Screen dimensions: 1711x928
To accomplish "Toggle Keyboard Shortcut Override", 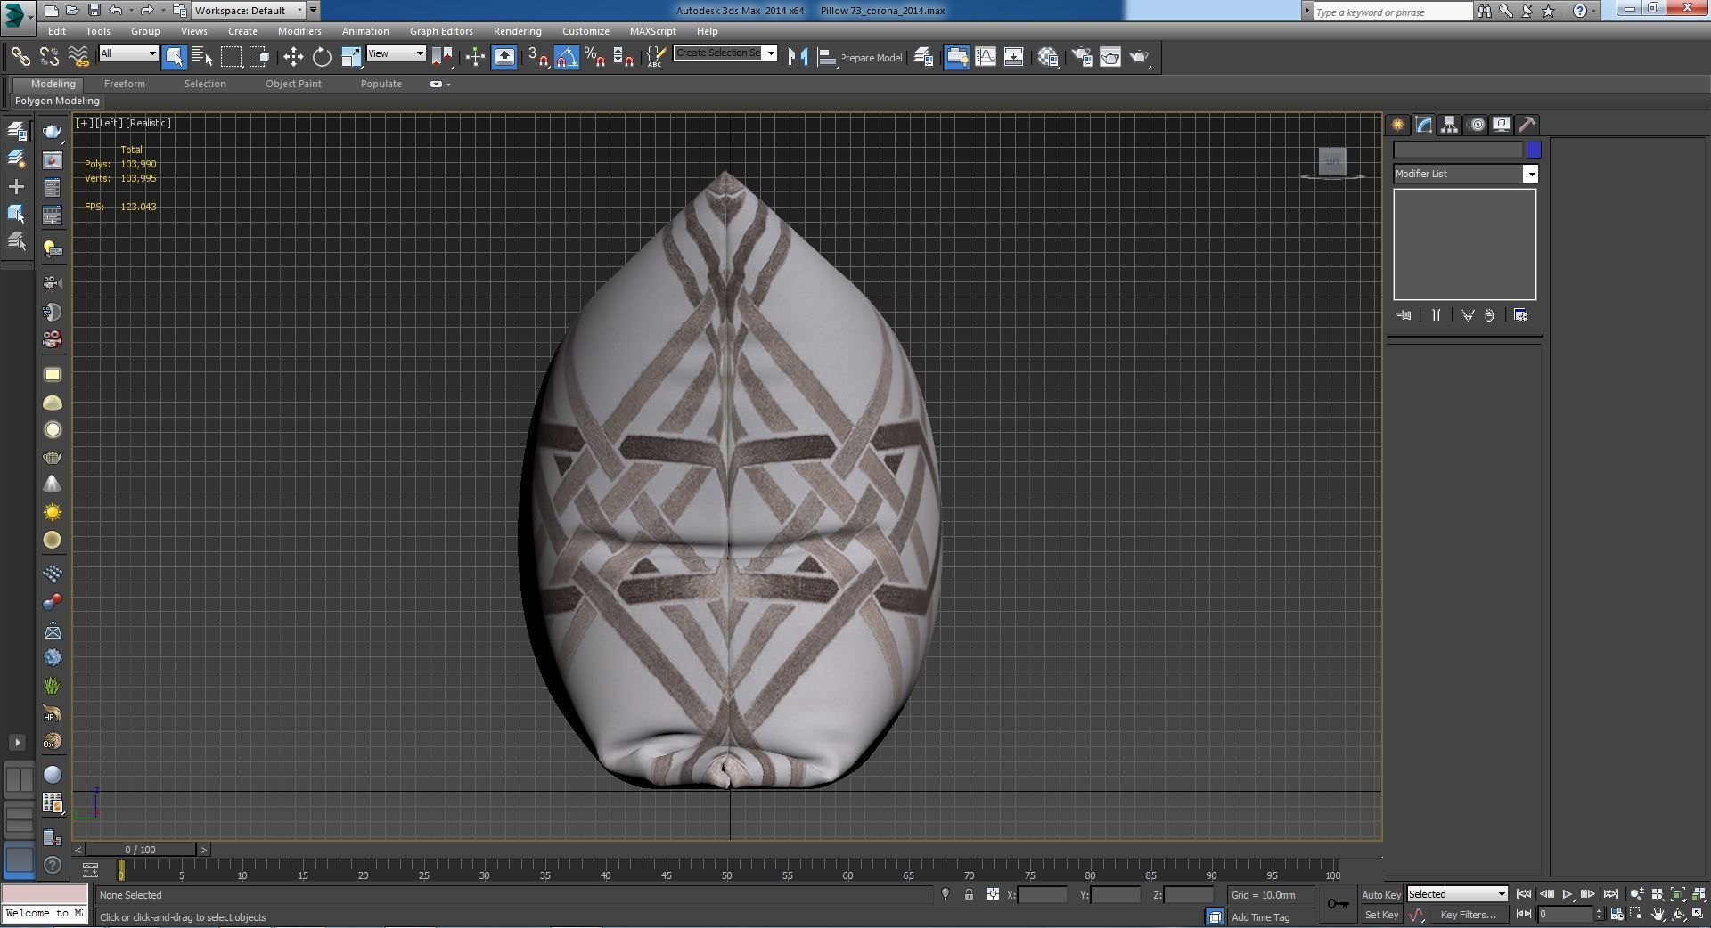I will (504, 57).
